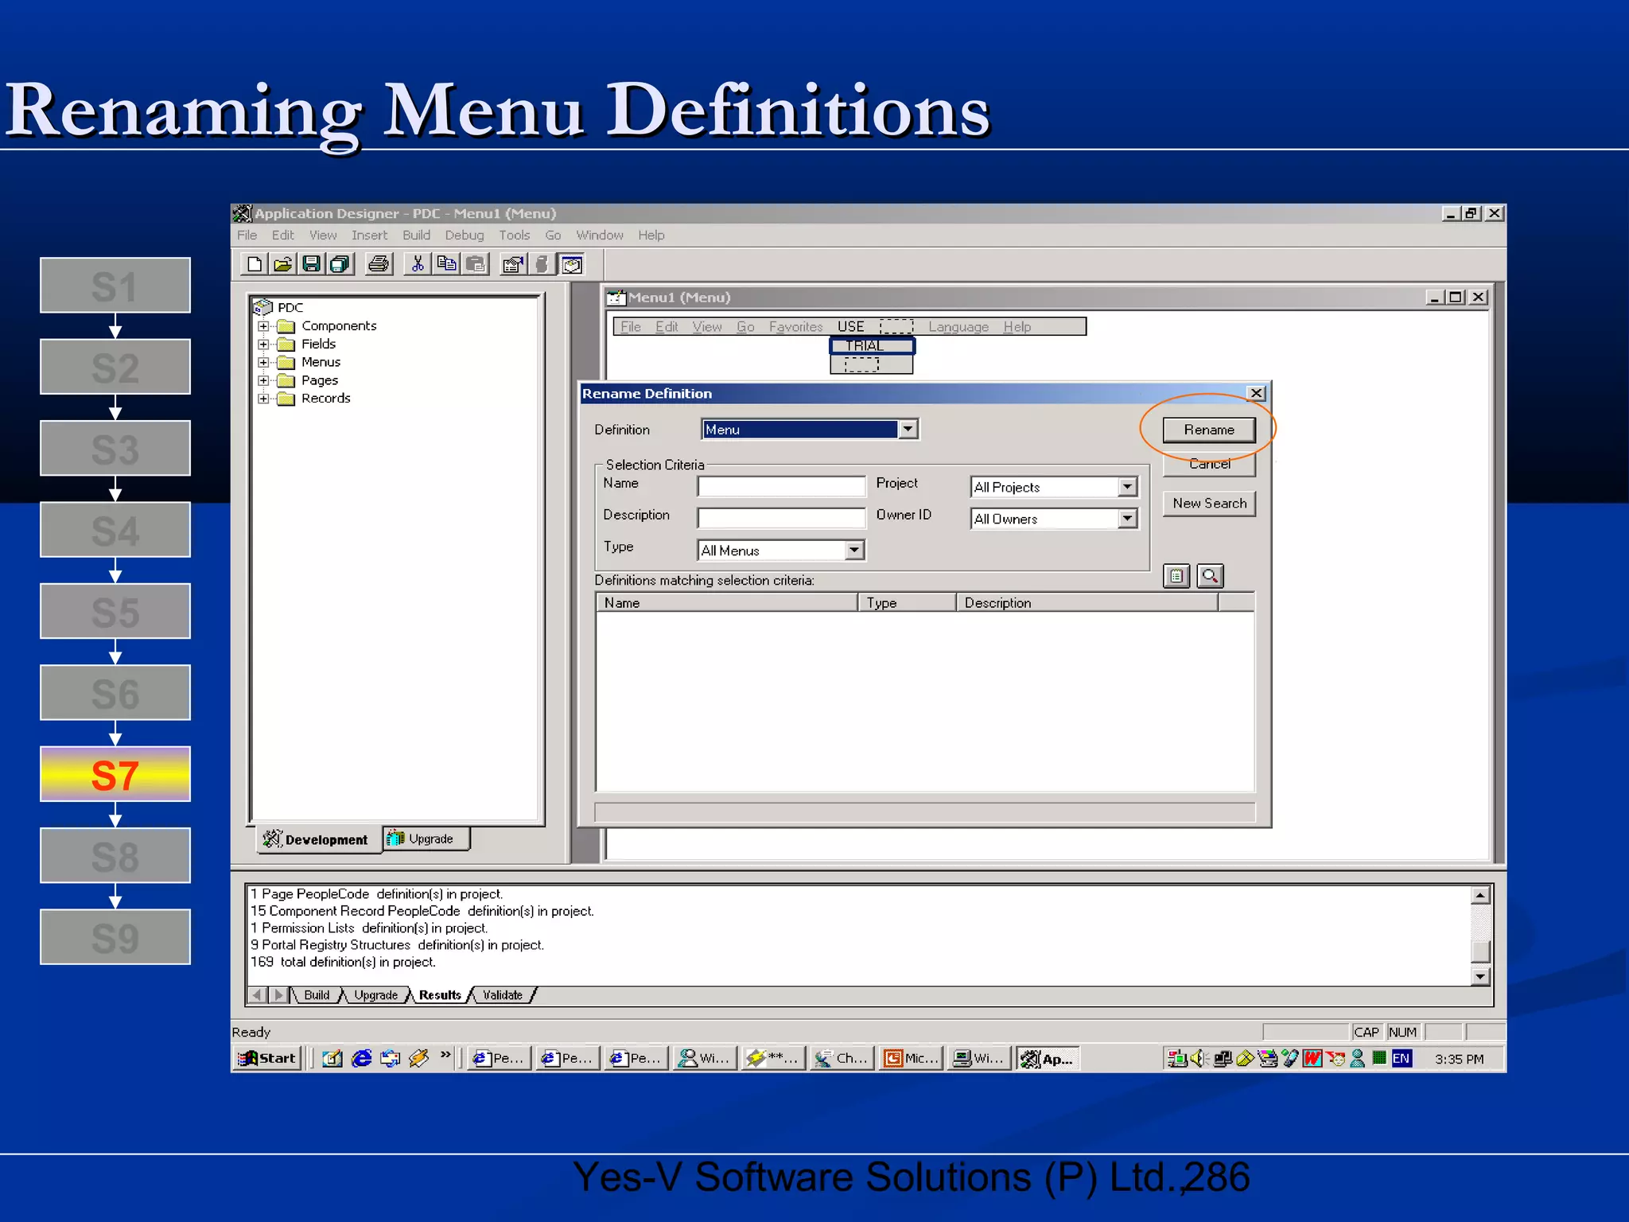This screenshot has height=1222, width=1629.
Task: Open the File menu in Application Designer
Action: pyautogui.click(x=247, y=235)
